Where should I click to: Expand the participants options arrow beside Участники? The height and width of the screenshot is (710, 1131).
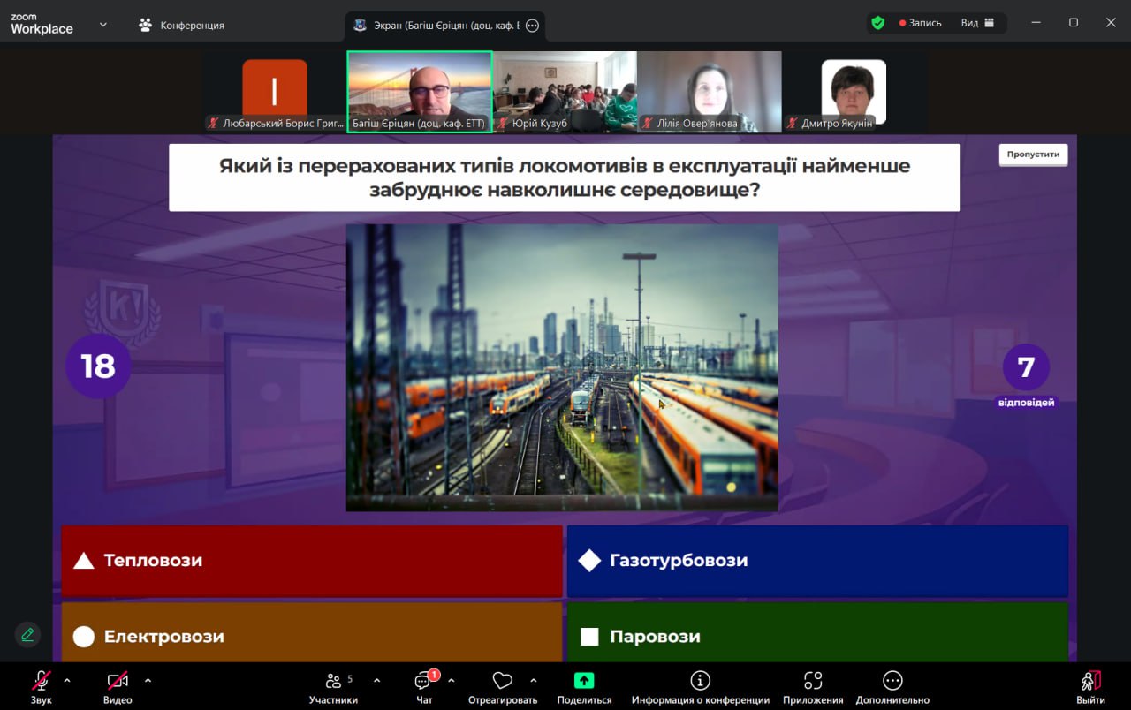[377, 680]
